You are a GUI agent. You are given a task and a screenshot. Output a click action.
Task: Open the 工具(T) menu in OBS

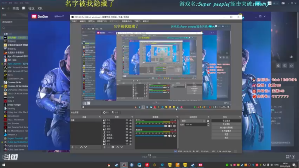(x=137, y=21)
